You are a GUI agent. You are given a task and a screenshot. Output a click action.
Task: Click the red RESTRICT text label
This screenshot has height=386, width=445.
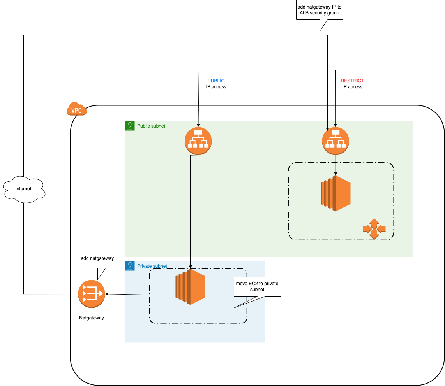pos(352,81)
